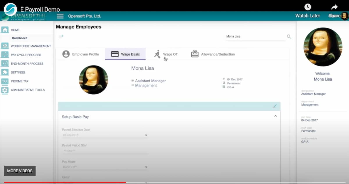
Task: Collapse the Setup Basic Pay section
Action: tap(275, 116)
